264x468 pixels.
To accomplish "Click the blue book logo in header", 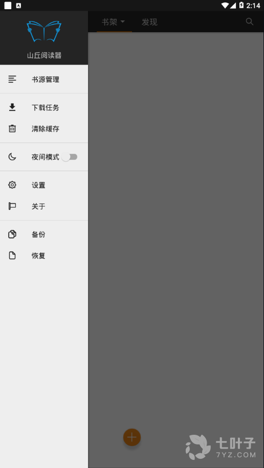I will tap(44, 31).
